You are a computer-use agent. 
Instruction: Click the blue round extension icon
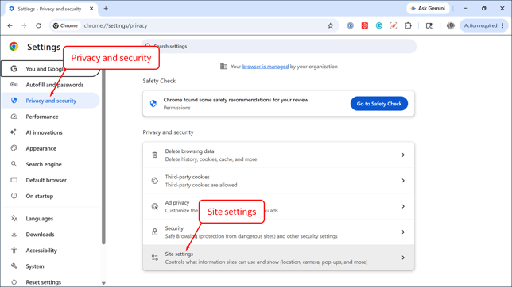tap(350, 25)
